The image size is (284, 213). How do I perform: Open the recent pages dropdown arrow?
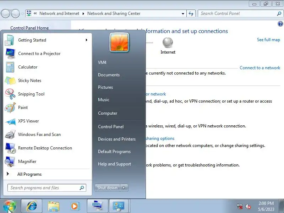[x=22, y=13]
